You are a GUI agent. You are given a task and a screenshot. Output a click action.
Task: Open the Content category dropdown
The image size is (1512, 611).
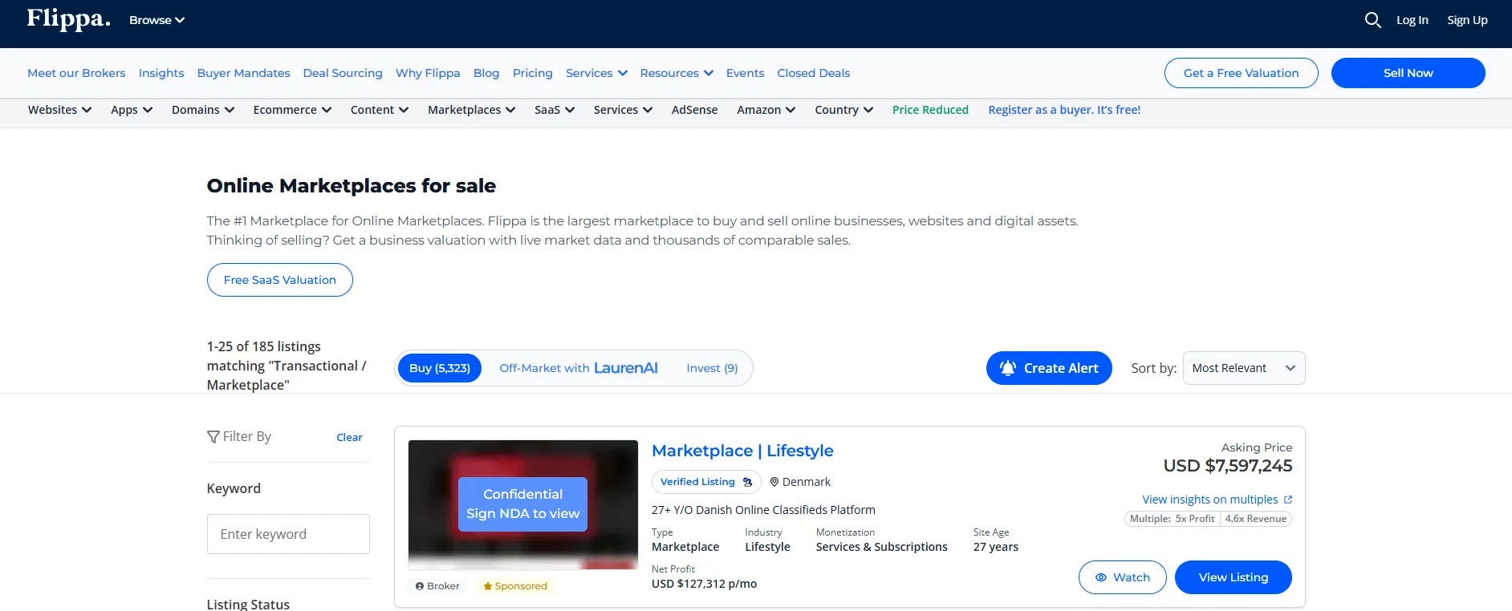[x=380, y=110]
